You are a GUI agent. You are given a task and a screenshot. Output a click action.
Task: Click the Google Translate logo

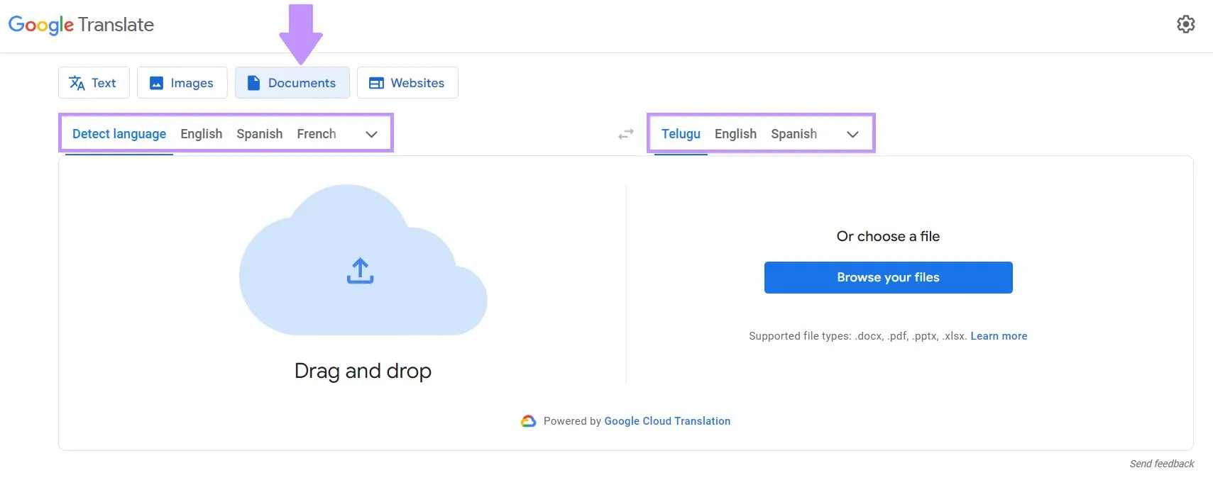click(81, 25)
